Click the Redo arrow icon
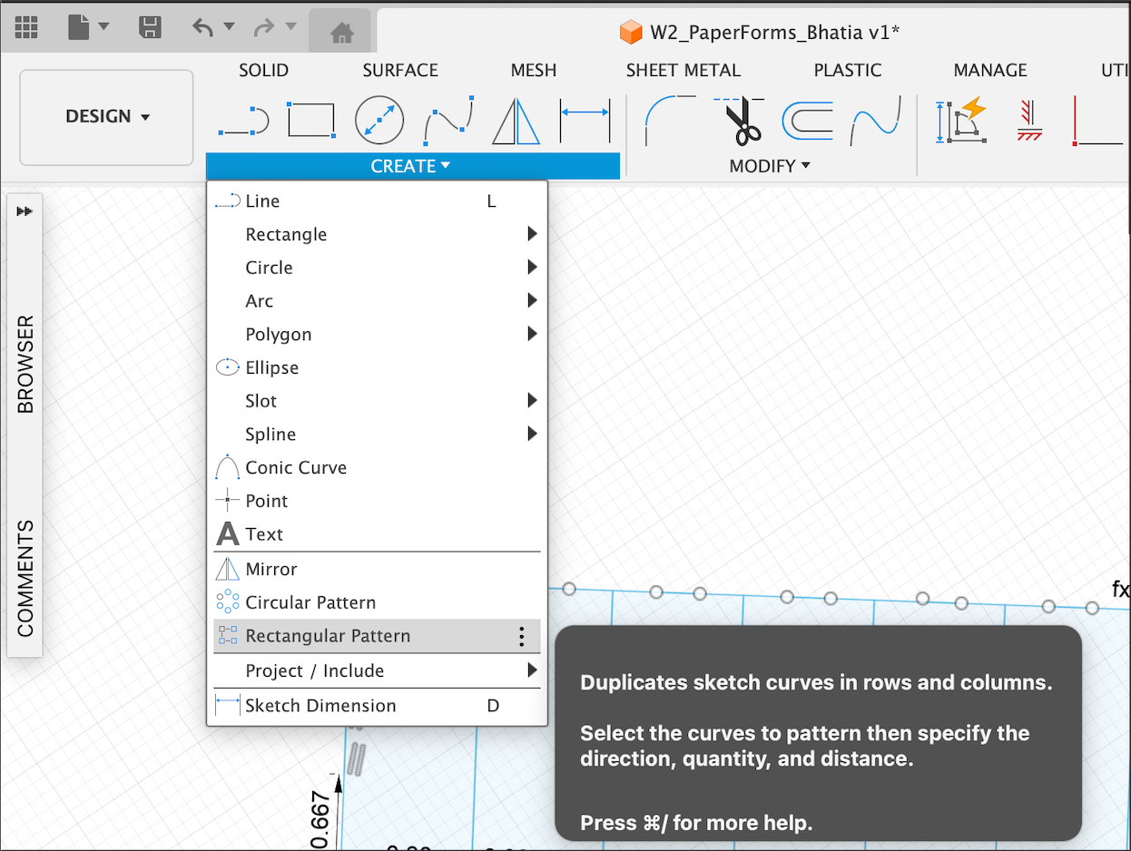The image size is (1131, 851). click(x=264, y=28)
